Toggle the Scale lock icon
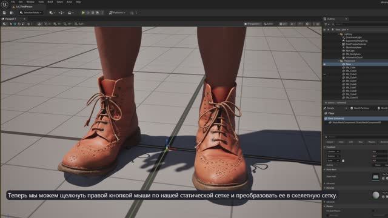Screen dimensions: 388x218 coord(343,160)
